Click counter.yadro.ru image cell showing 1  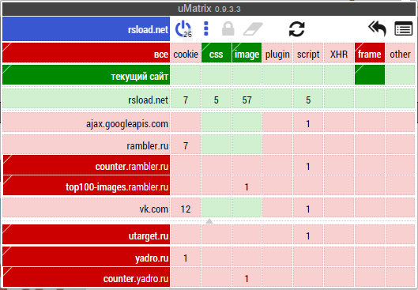coord(247,277)
